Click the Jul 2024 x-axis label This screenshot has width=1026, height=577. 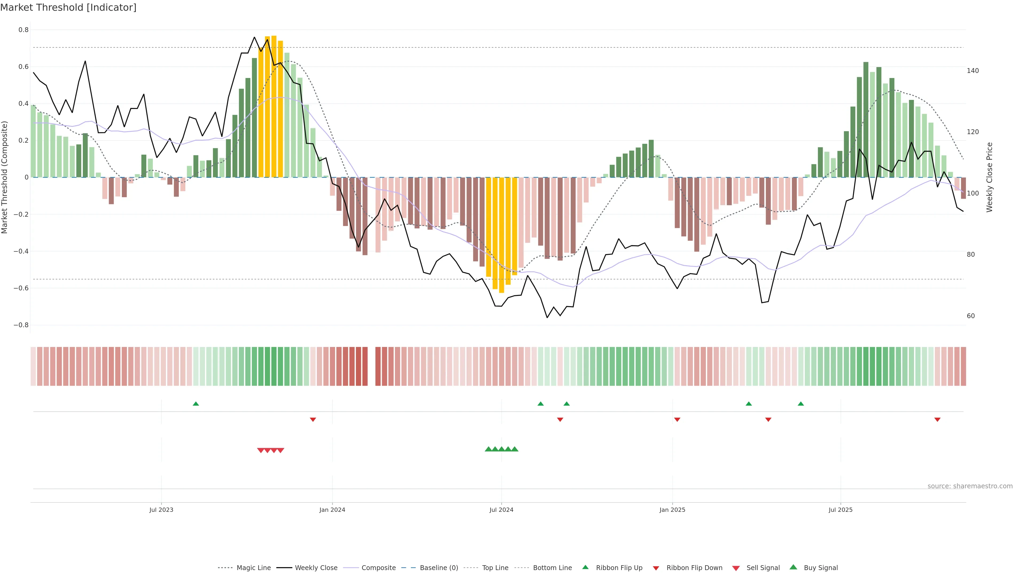pos(501,510)
